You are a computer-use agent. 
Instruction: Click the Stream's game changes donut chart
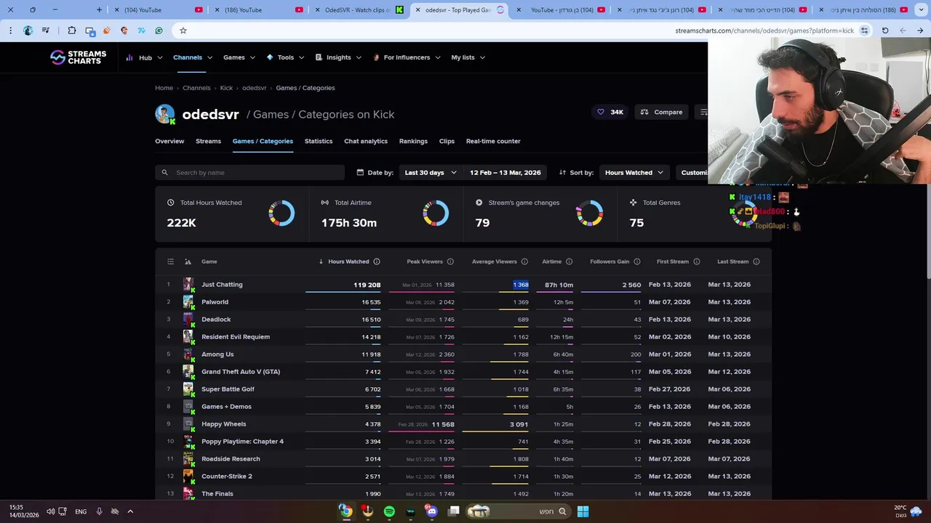pyautogui.click(x=590, y=214)
